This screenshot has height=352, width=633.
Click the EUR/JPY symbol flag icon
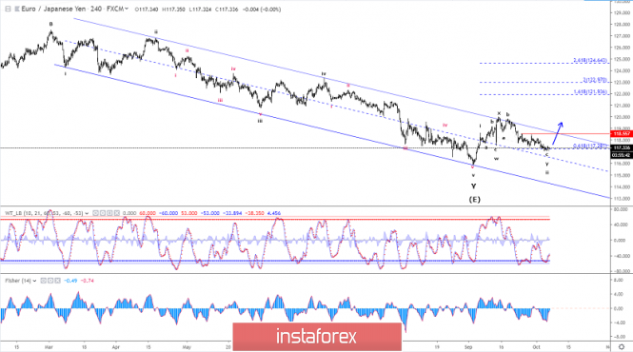17,9
